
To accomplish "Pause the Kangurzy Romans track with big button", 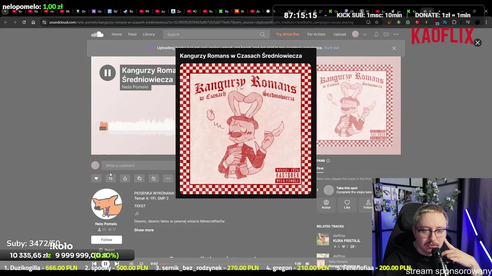I will pyautogui.click(x=108, y=73).
